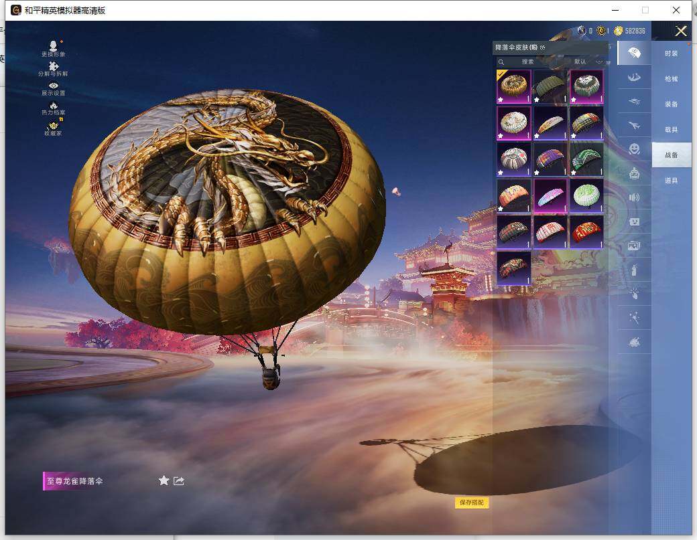
Task: Select the robot companion category icon
Action: [x=634, y=173]
